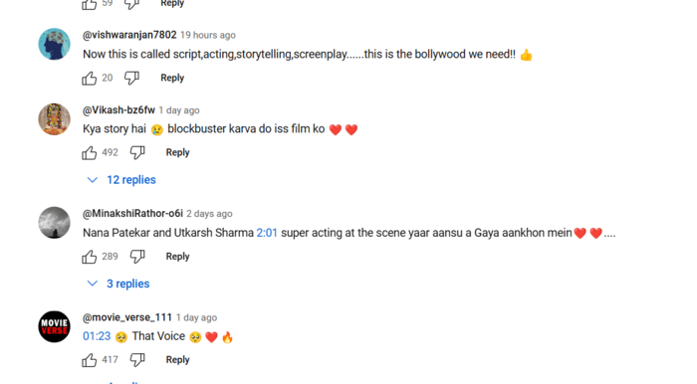The image size is (697, 384).
Task: Like the comment by @vishwaranjan7802
Action: tap(90, 79)
